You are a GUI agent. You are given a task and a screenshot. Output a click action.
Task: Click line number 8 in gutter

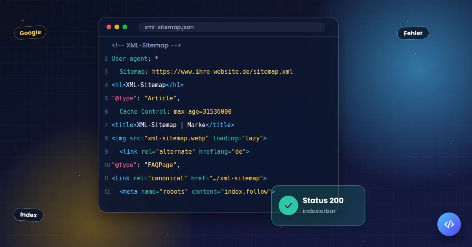(106, 138)
